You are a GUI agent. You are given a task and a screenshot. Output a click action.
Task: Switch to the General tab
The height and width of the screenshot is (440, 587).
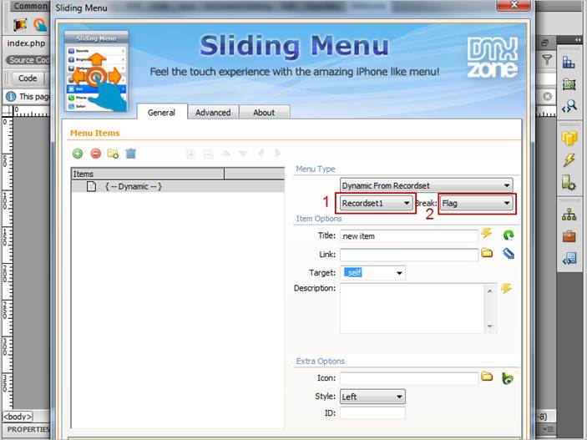click(161, 113)
